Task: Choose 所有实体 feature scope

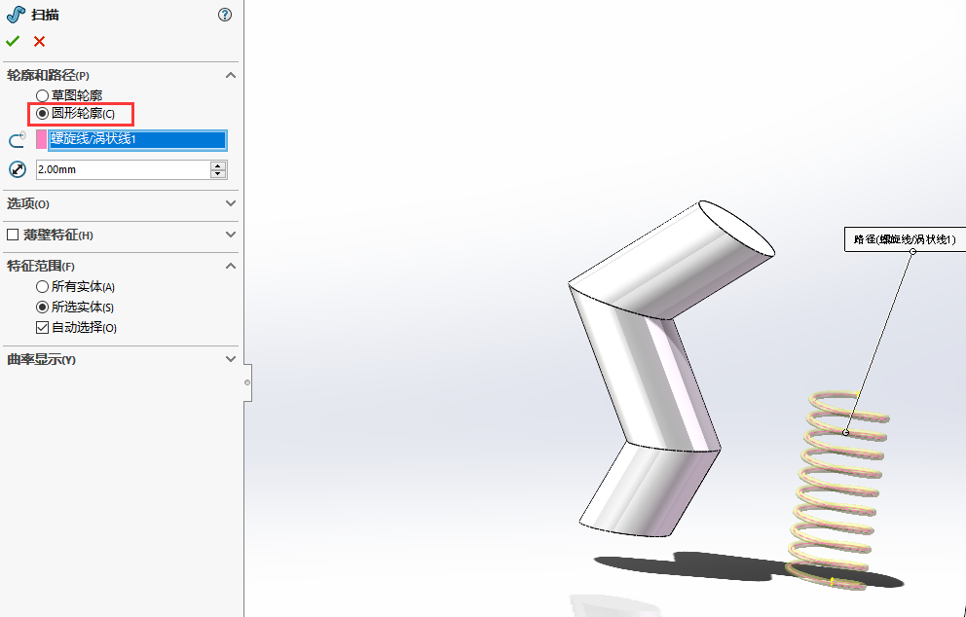Action: (42, 286)
